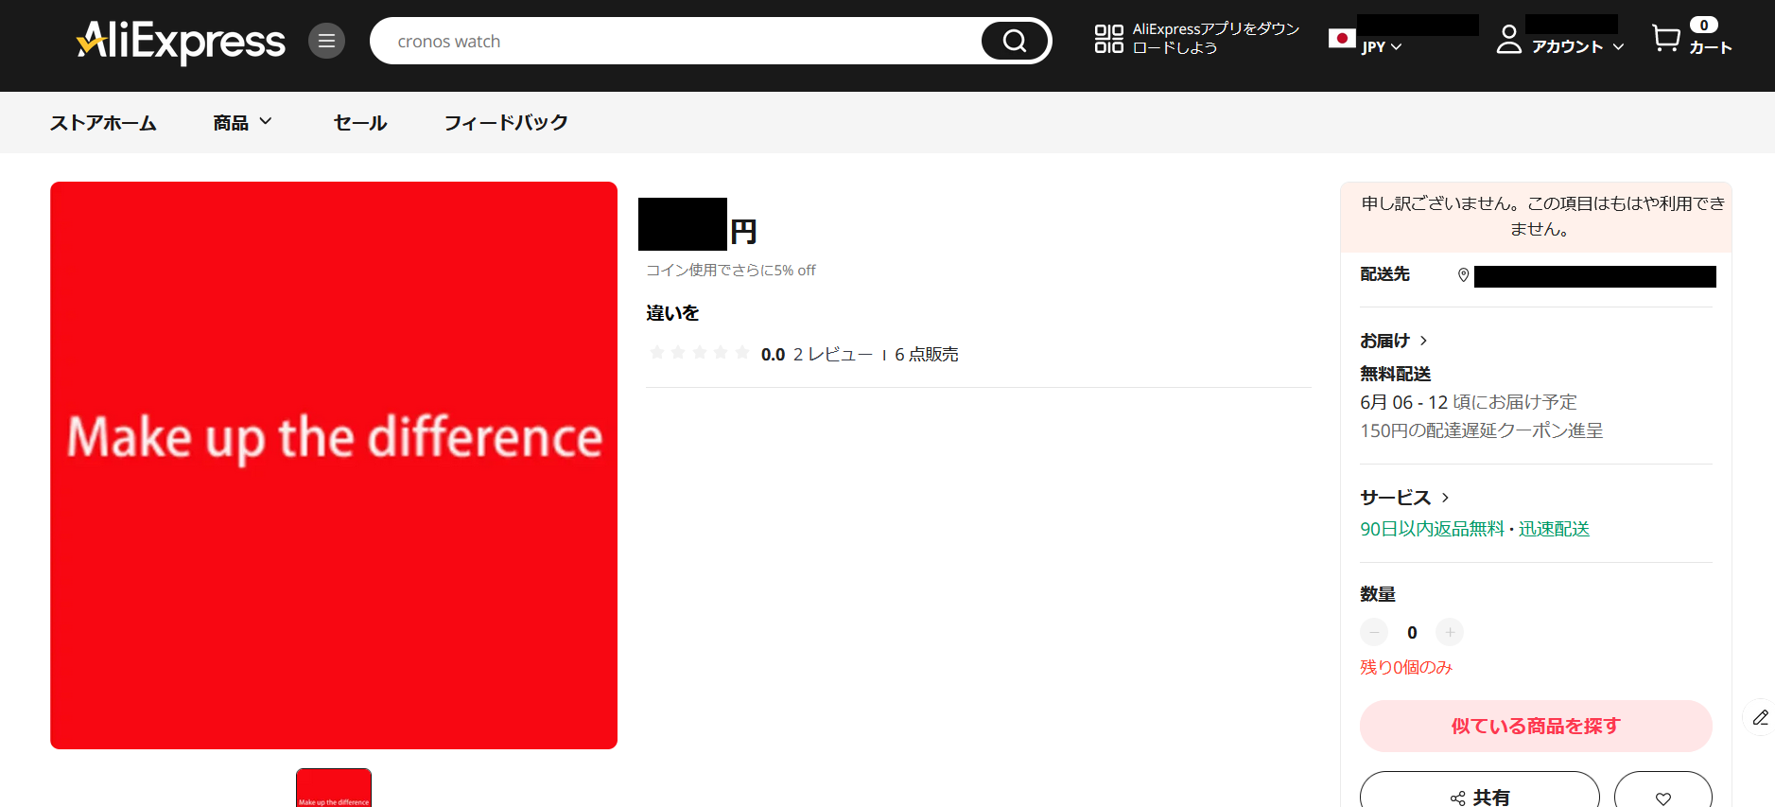Viewport: 1775px width, 807px height.
Task: Click the AliExpress logo
Action: [181, 42]
